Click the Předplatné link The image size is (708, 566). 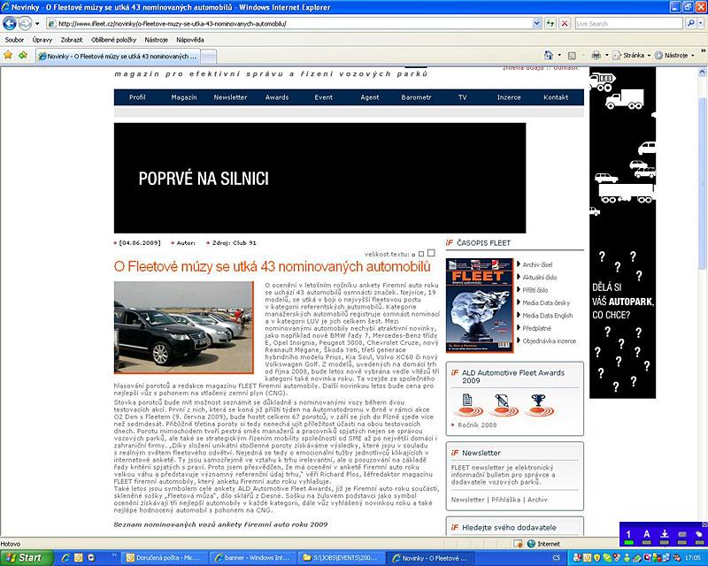[537, 328]
